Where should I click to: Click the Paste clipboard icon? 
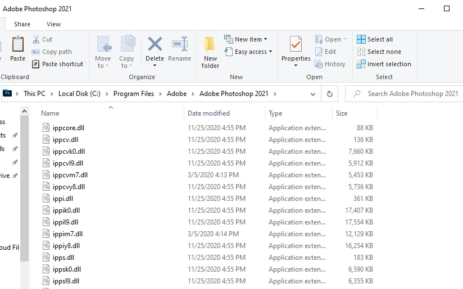[x=18, y=44]
